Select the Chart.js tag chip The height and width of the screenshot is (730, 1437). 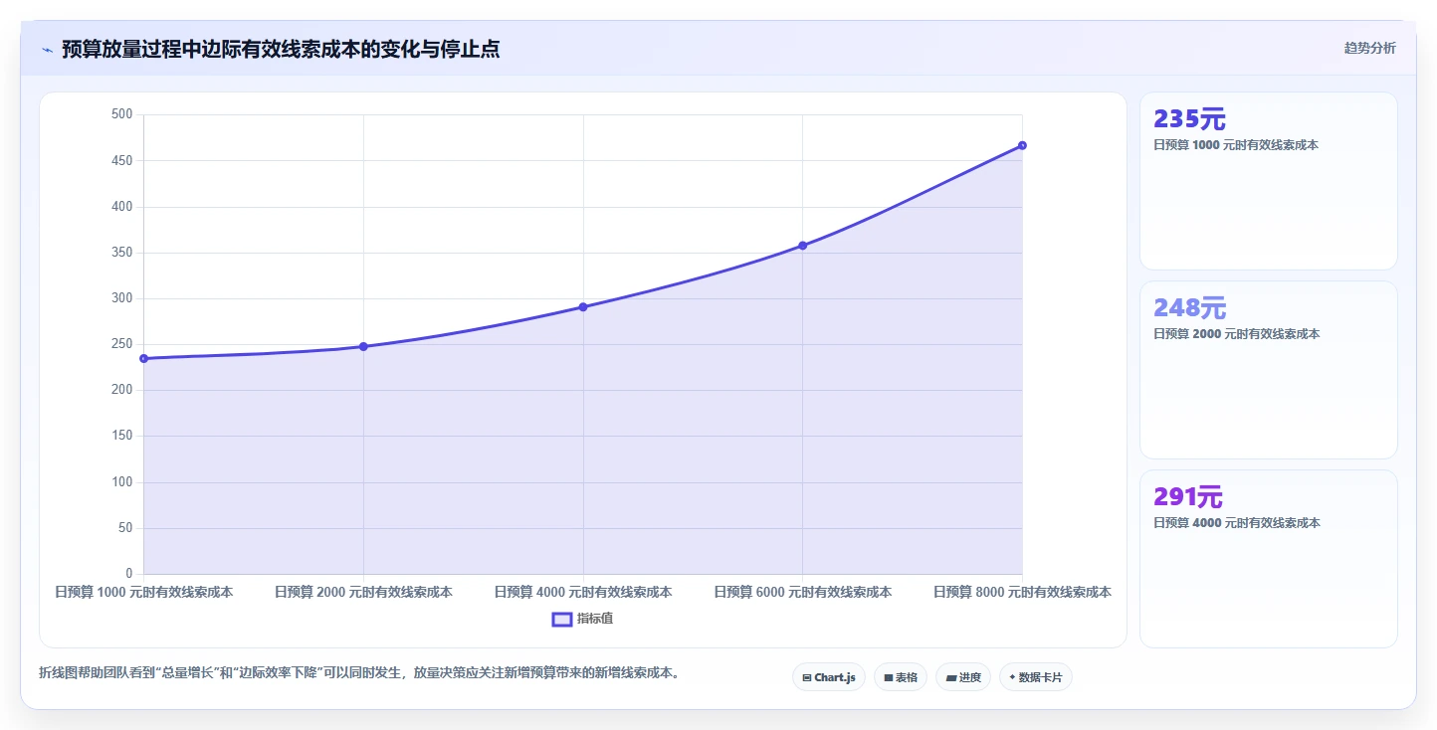coord(829,677)
